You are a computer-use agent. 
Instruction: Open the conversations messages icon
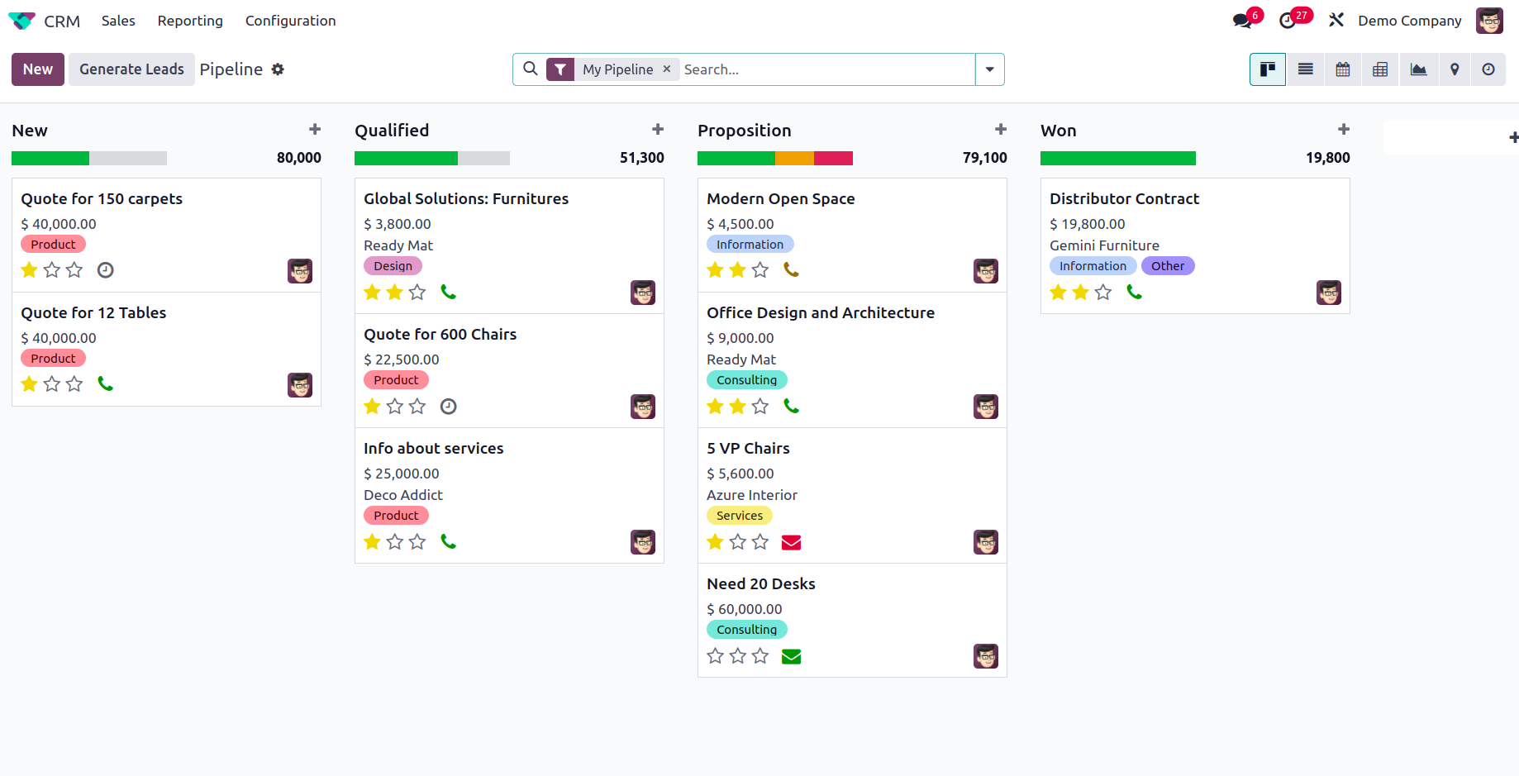[x=1242, y=21]
